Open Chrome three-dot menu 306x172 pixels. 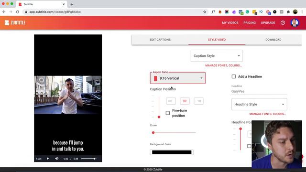302,12
